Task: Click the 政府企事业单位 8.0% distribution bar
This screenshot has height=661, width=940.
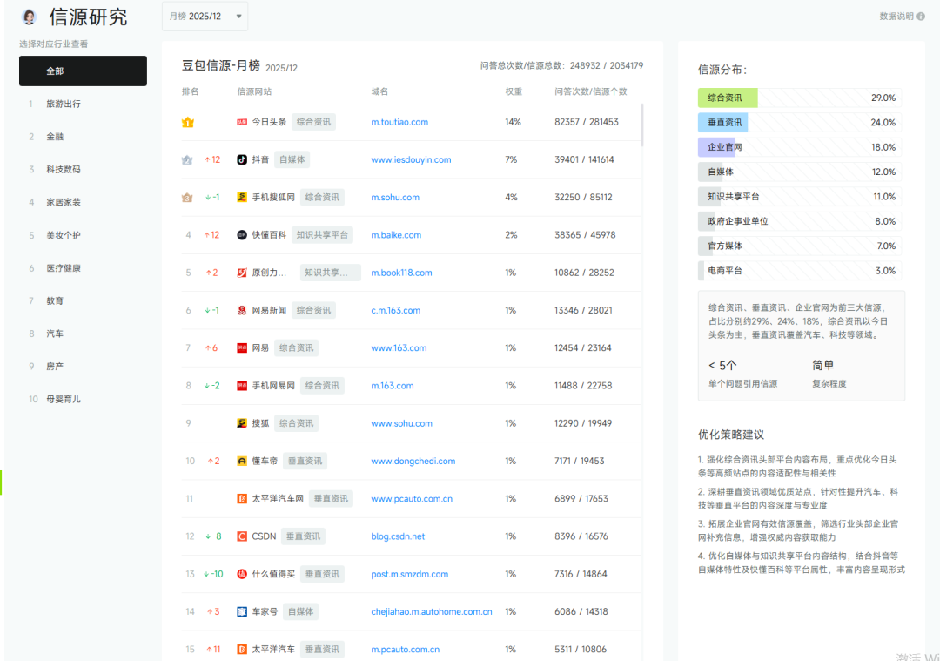Action: [x=800, y=221]
